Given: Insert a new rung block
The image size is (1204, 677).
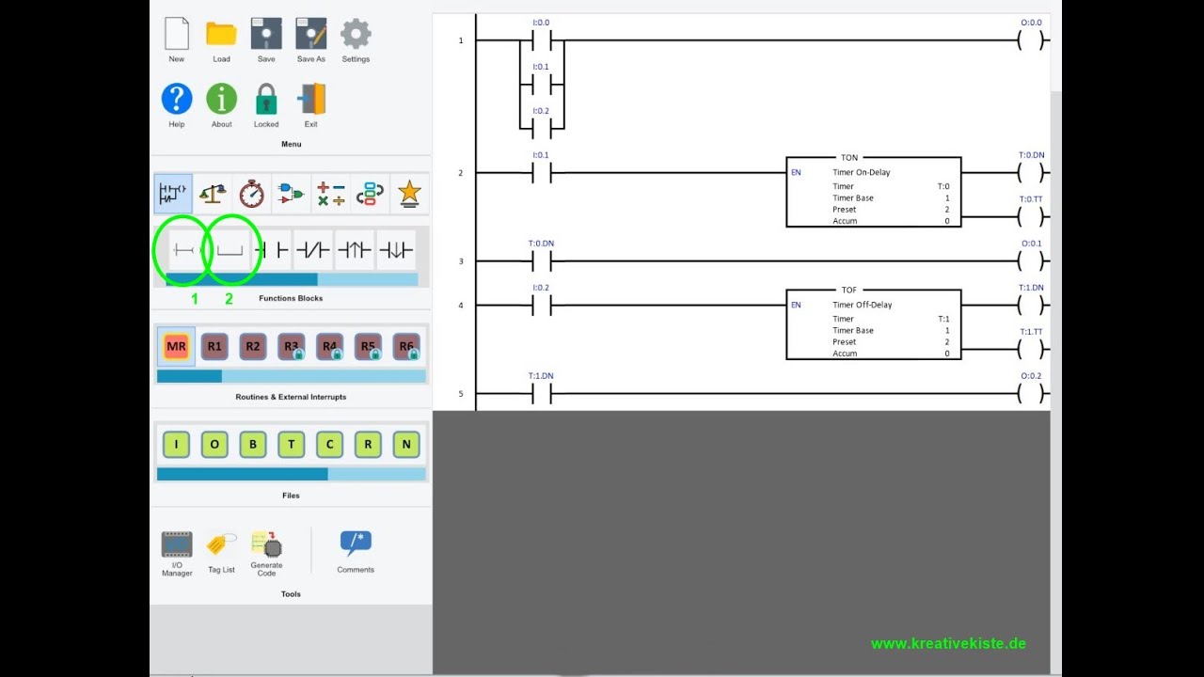Looking at the screenshot, I should [x=184, y=250].
